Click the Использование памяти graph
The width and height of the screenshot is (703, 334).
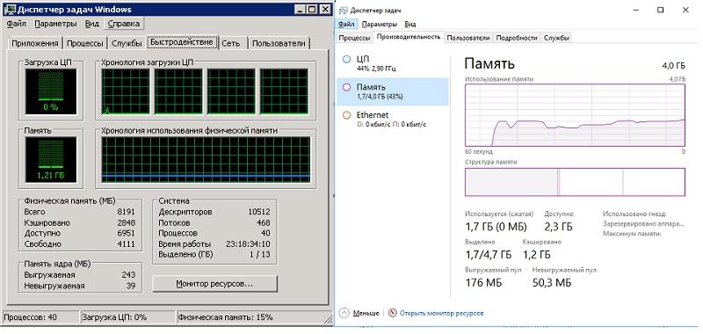point(575,115)
